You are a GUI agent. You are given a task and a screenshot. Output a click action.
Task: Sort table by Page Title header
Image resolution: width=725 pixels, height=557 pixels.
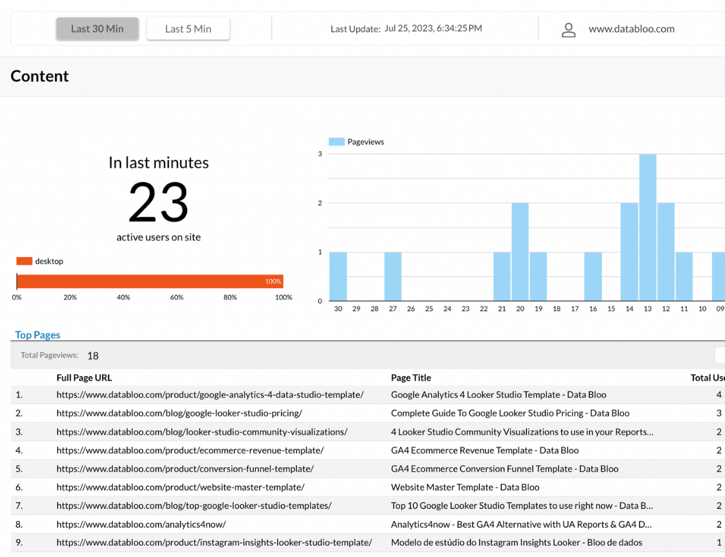(x=411, y=378)
